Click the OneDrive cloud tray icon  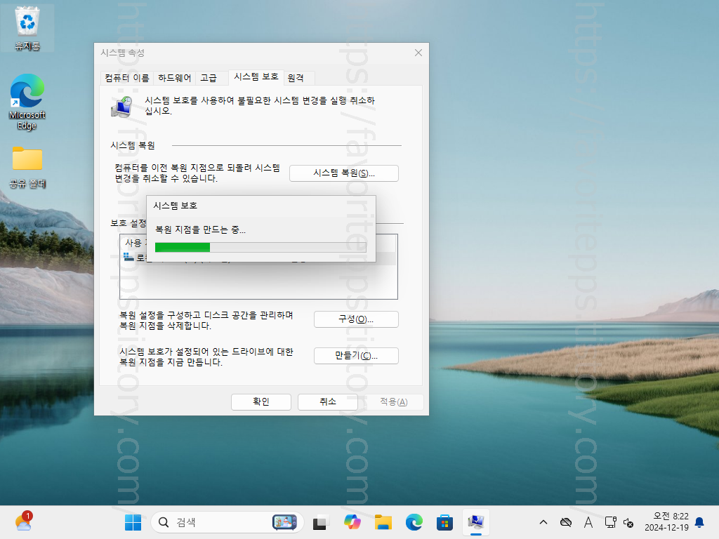point(566,522)
